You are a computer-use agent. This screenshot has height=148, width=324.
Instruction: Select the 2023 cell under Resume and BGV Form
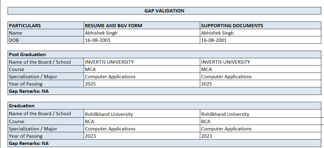[90, 136]
